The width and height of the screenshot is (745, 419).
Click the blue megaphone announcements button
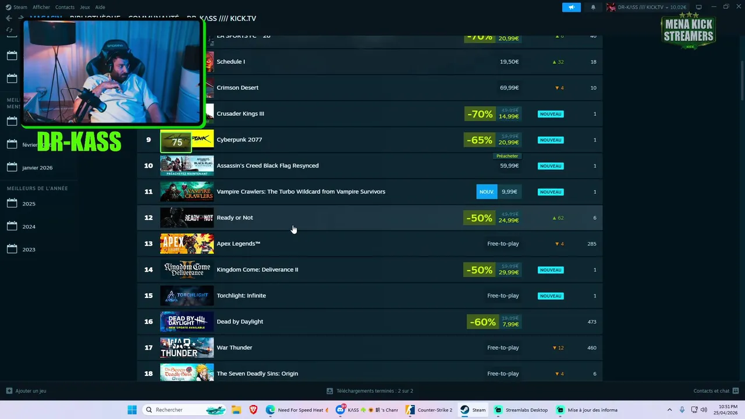pos(572,7)
